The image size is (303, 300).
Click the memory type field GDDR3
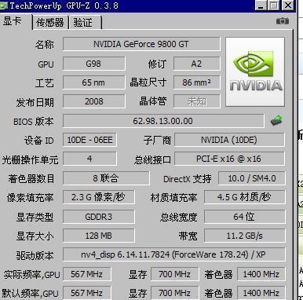99,217
